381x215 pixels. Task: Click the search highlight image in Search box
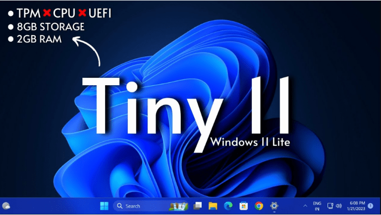[179, 206]
